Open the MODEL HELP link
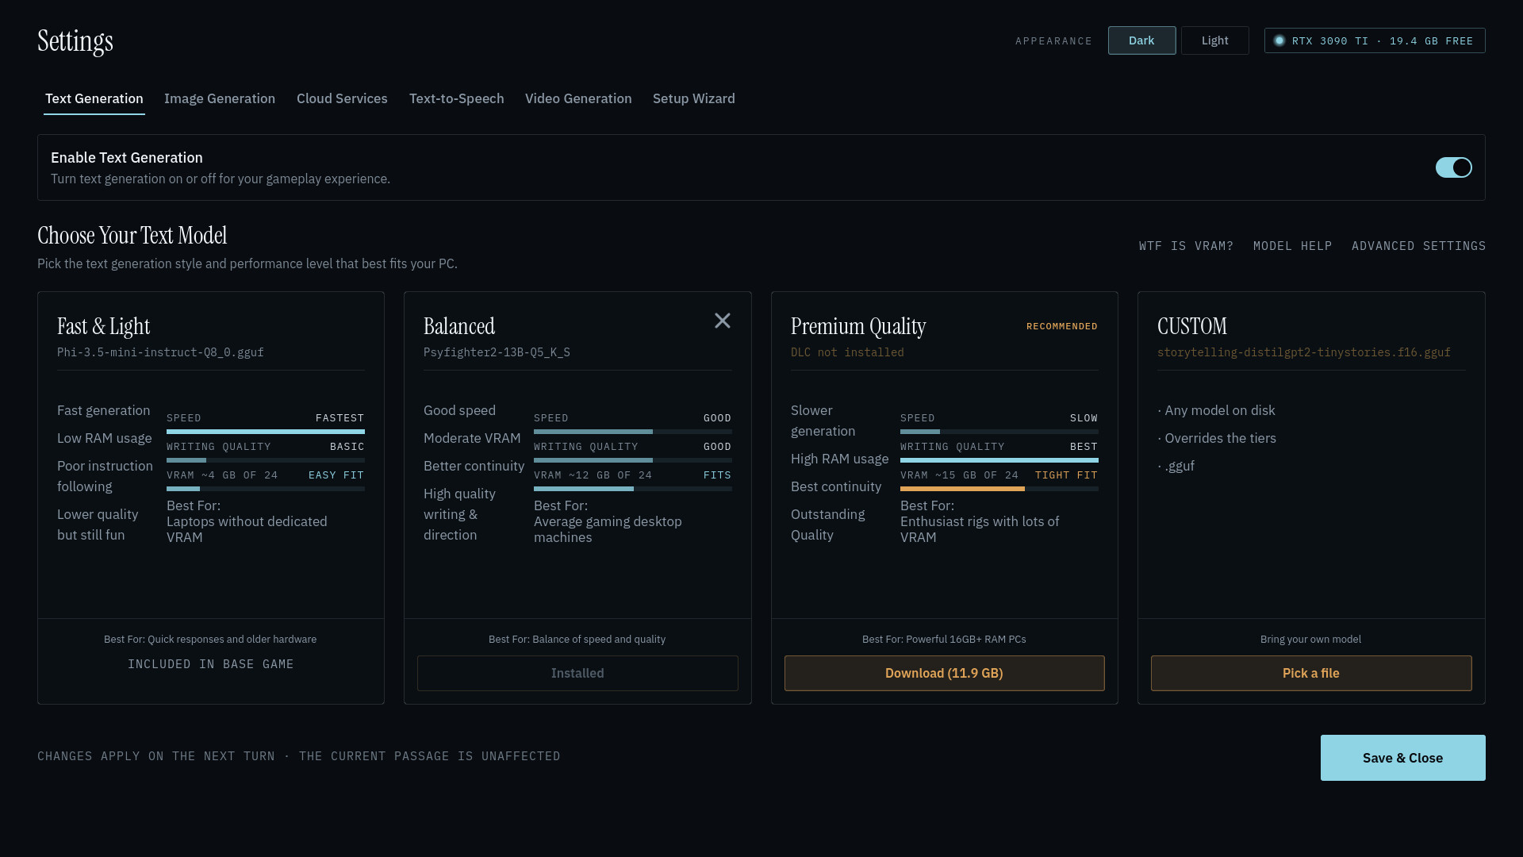 click(x=1292, y=246)
